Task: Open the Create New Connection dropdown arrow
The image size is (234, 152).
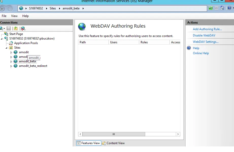Action: pyautogui.click(x=4, y=28)
